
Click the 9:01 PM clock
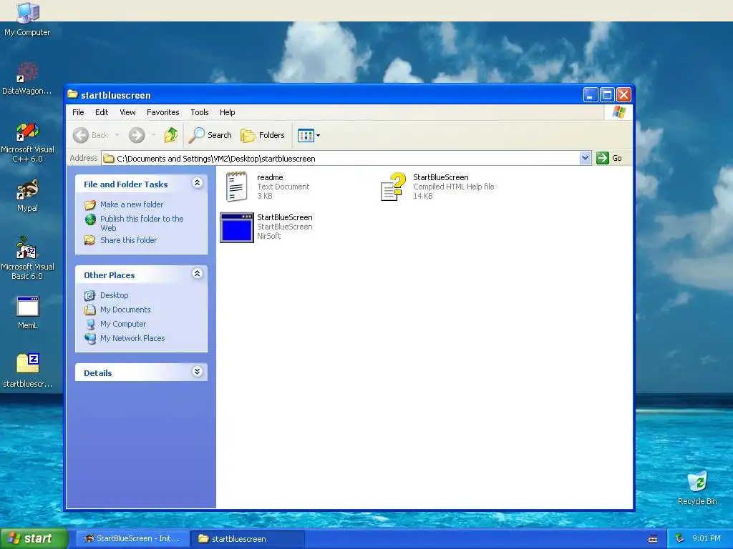(707, 538)
